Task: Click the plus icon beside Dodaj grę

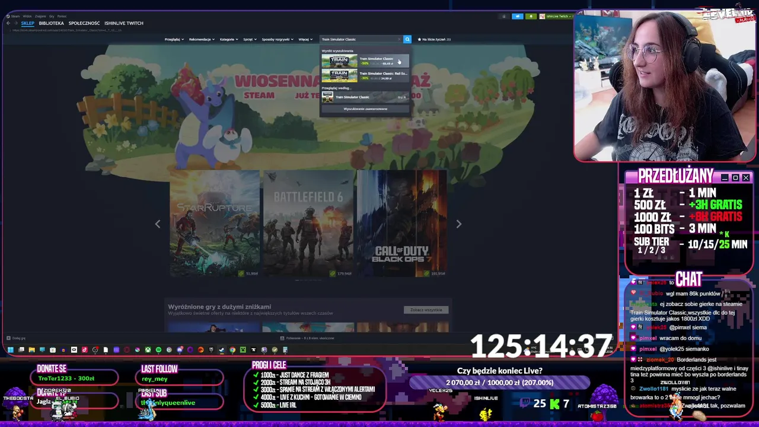Action: tap(8, 338)
